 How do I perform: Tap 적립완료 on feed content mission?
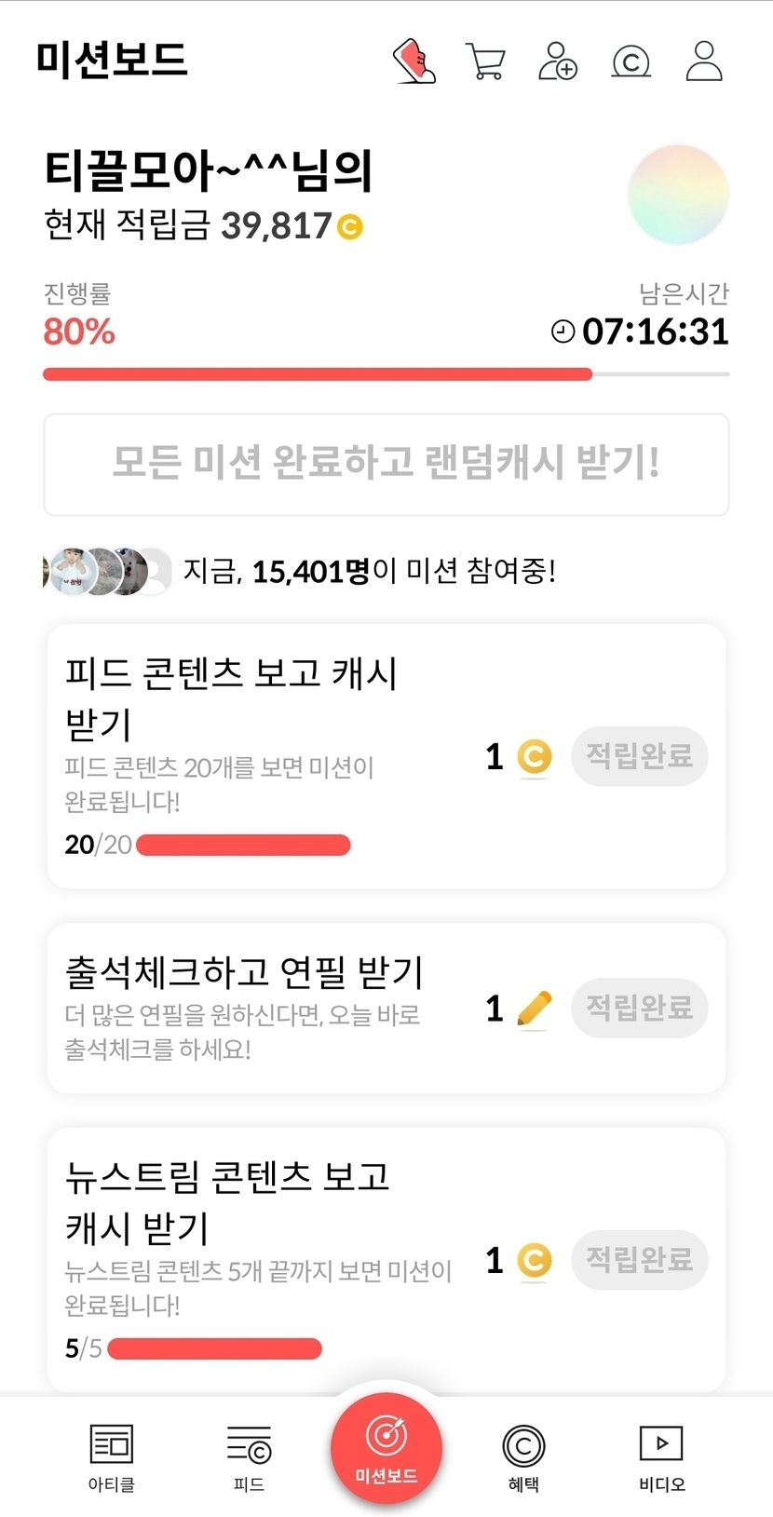click(x=640, y=756)
